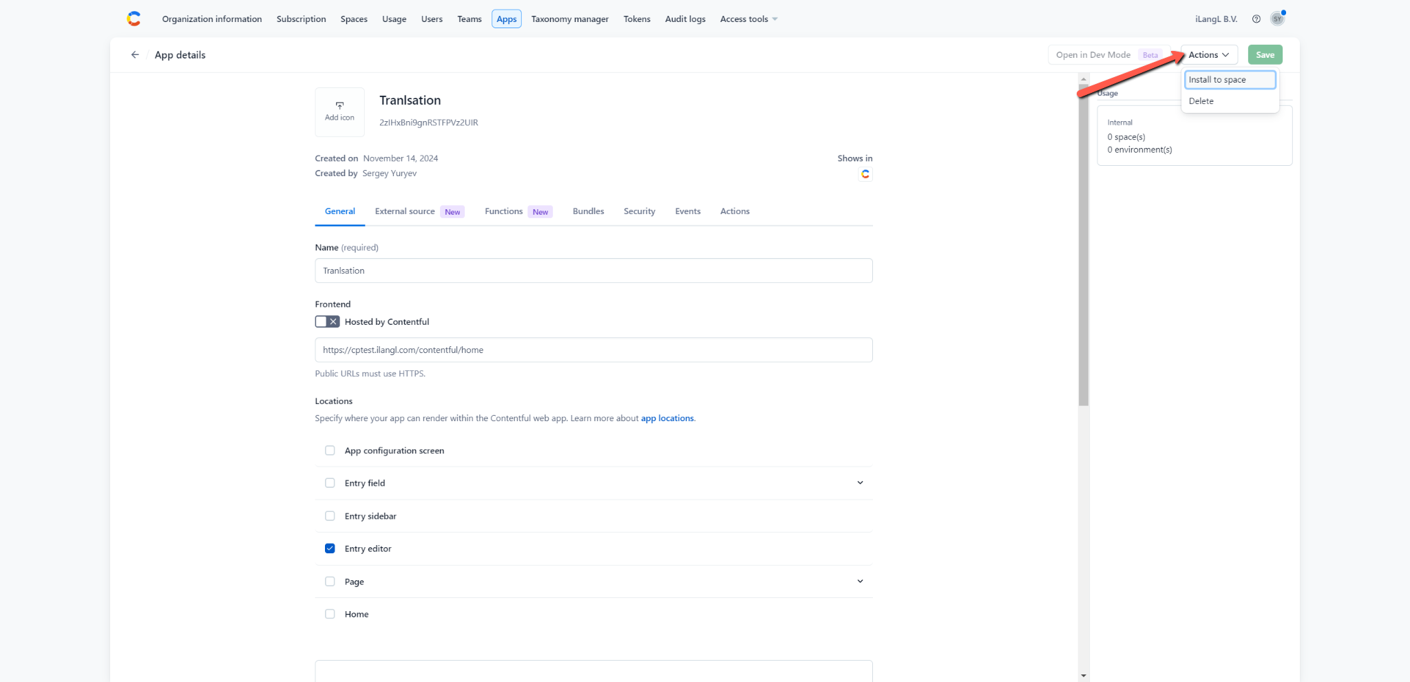Open Users nav item
1410x682 pixels.
click(x=432, y=19)
